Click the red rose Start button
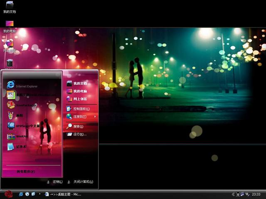The height and width of the screenshot is (199, 266). (x=8, y=194)
